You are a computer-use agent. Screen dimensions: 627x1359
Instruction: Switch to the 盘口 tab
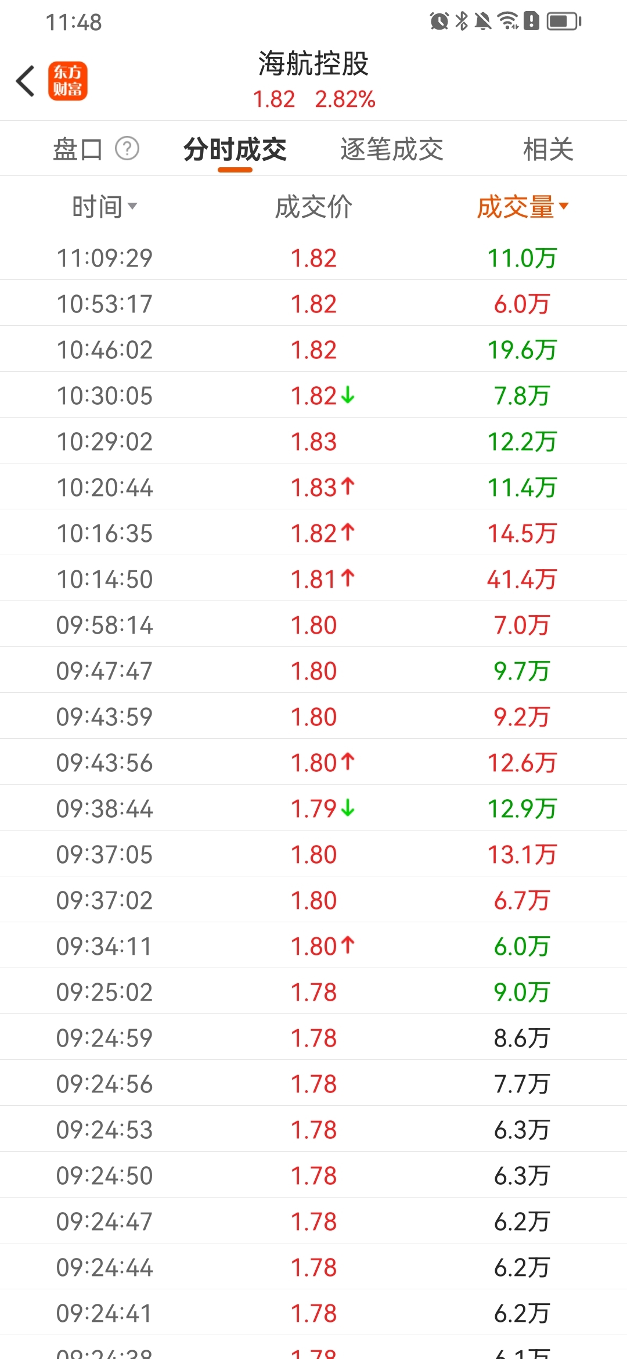click(78, 149)
